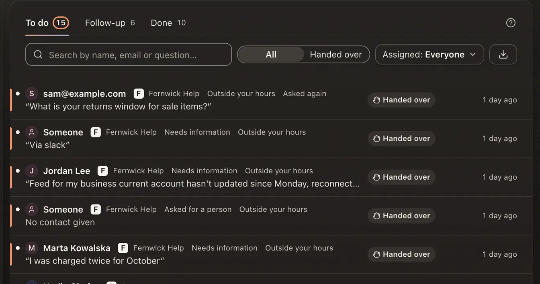Click Fernwick F badge in Marta Kowalska row
This screenshot has width=540, height=284.
coord(123,247)
